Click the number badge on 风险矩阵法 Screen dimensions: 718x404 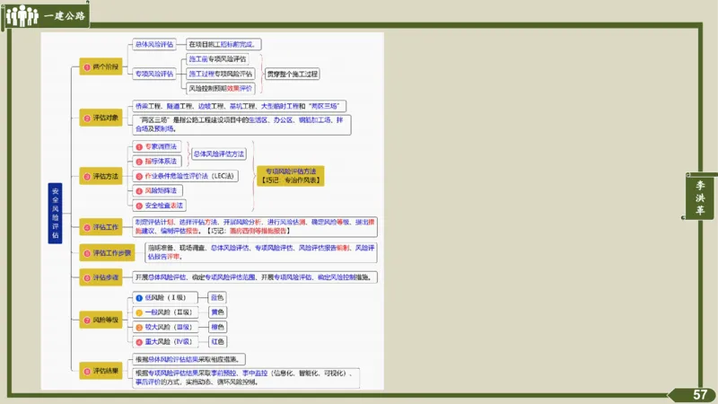point(139,191)
